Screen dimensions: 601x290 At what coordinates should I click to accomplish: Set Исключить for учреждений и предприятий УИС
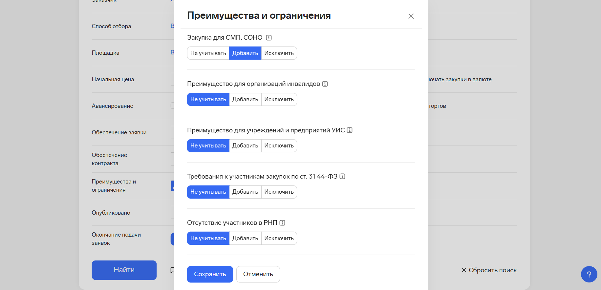coord(279,145)
